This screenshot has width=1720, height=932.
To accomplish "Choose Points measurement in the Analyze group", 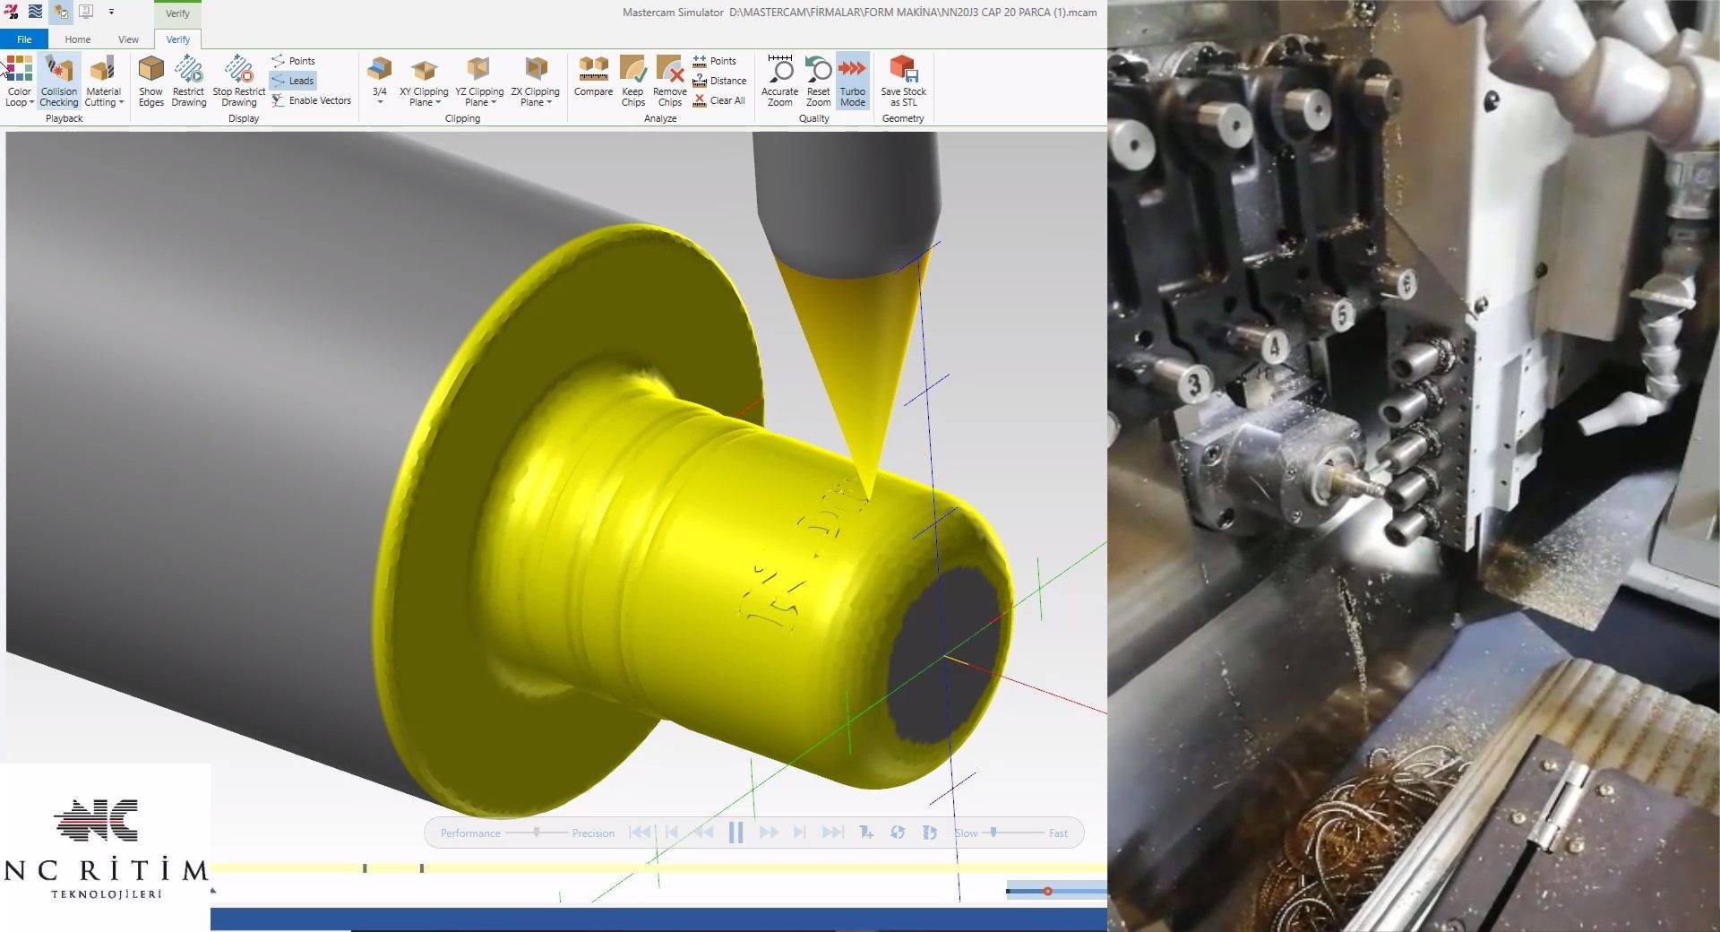I will click(x=714, y=61).
